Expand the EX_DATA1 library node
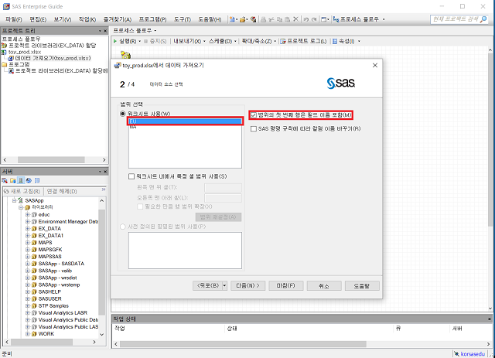495x358 pixels. [x=28, y=236]
